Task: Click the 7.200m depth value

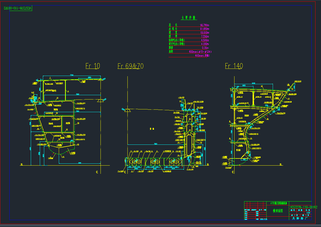Action: coord(205,36)
